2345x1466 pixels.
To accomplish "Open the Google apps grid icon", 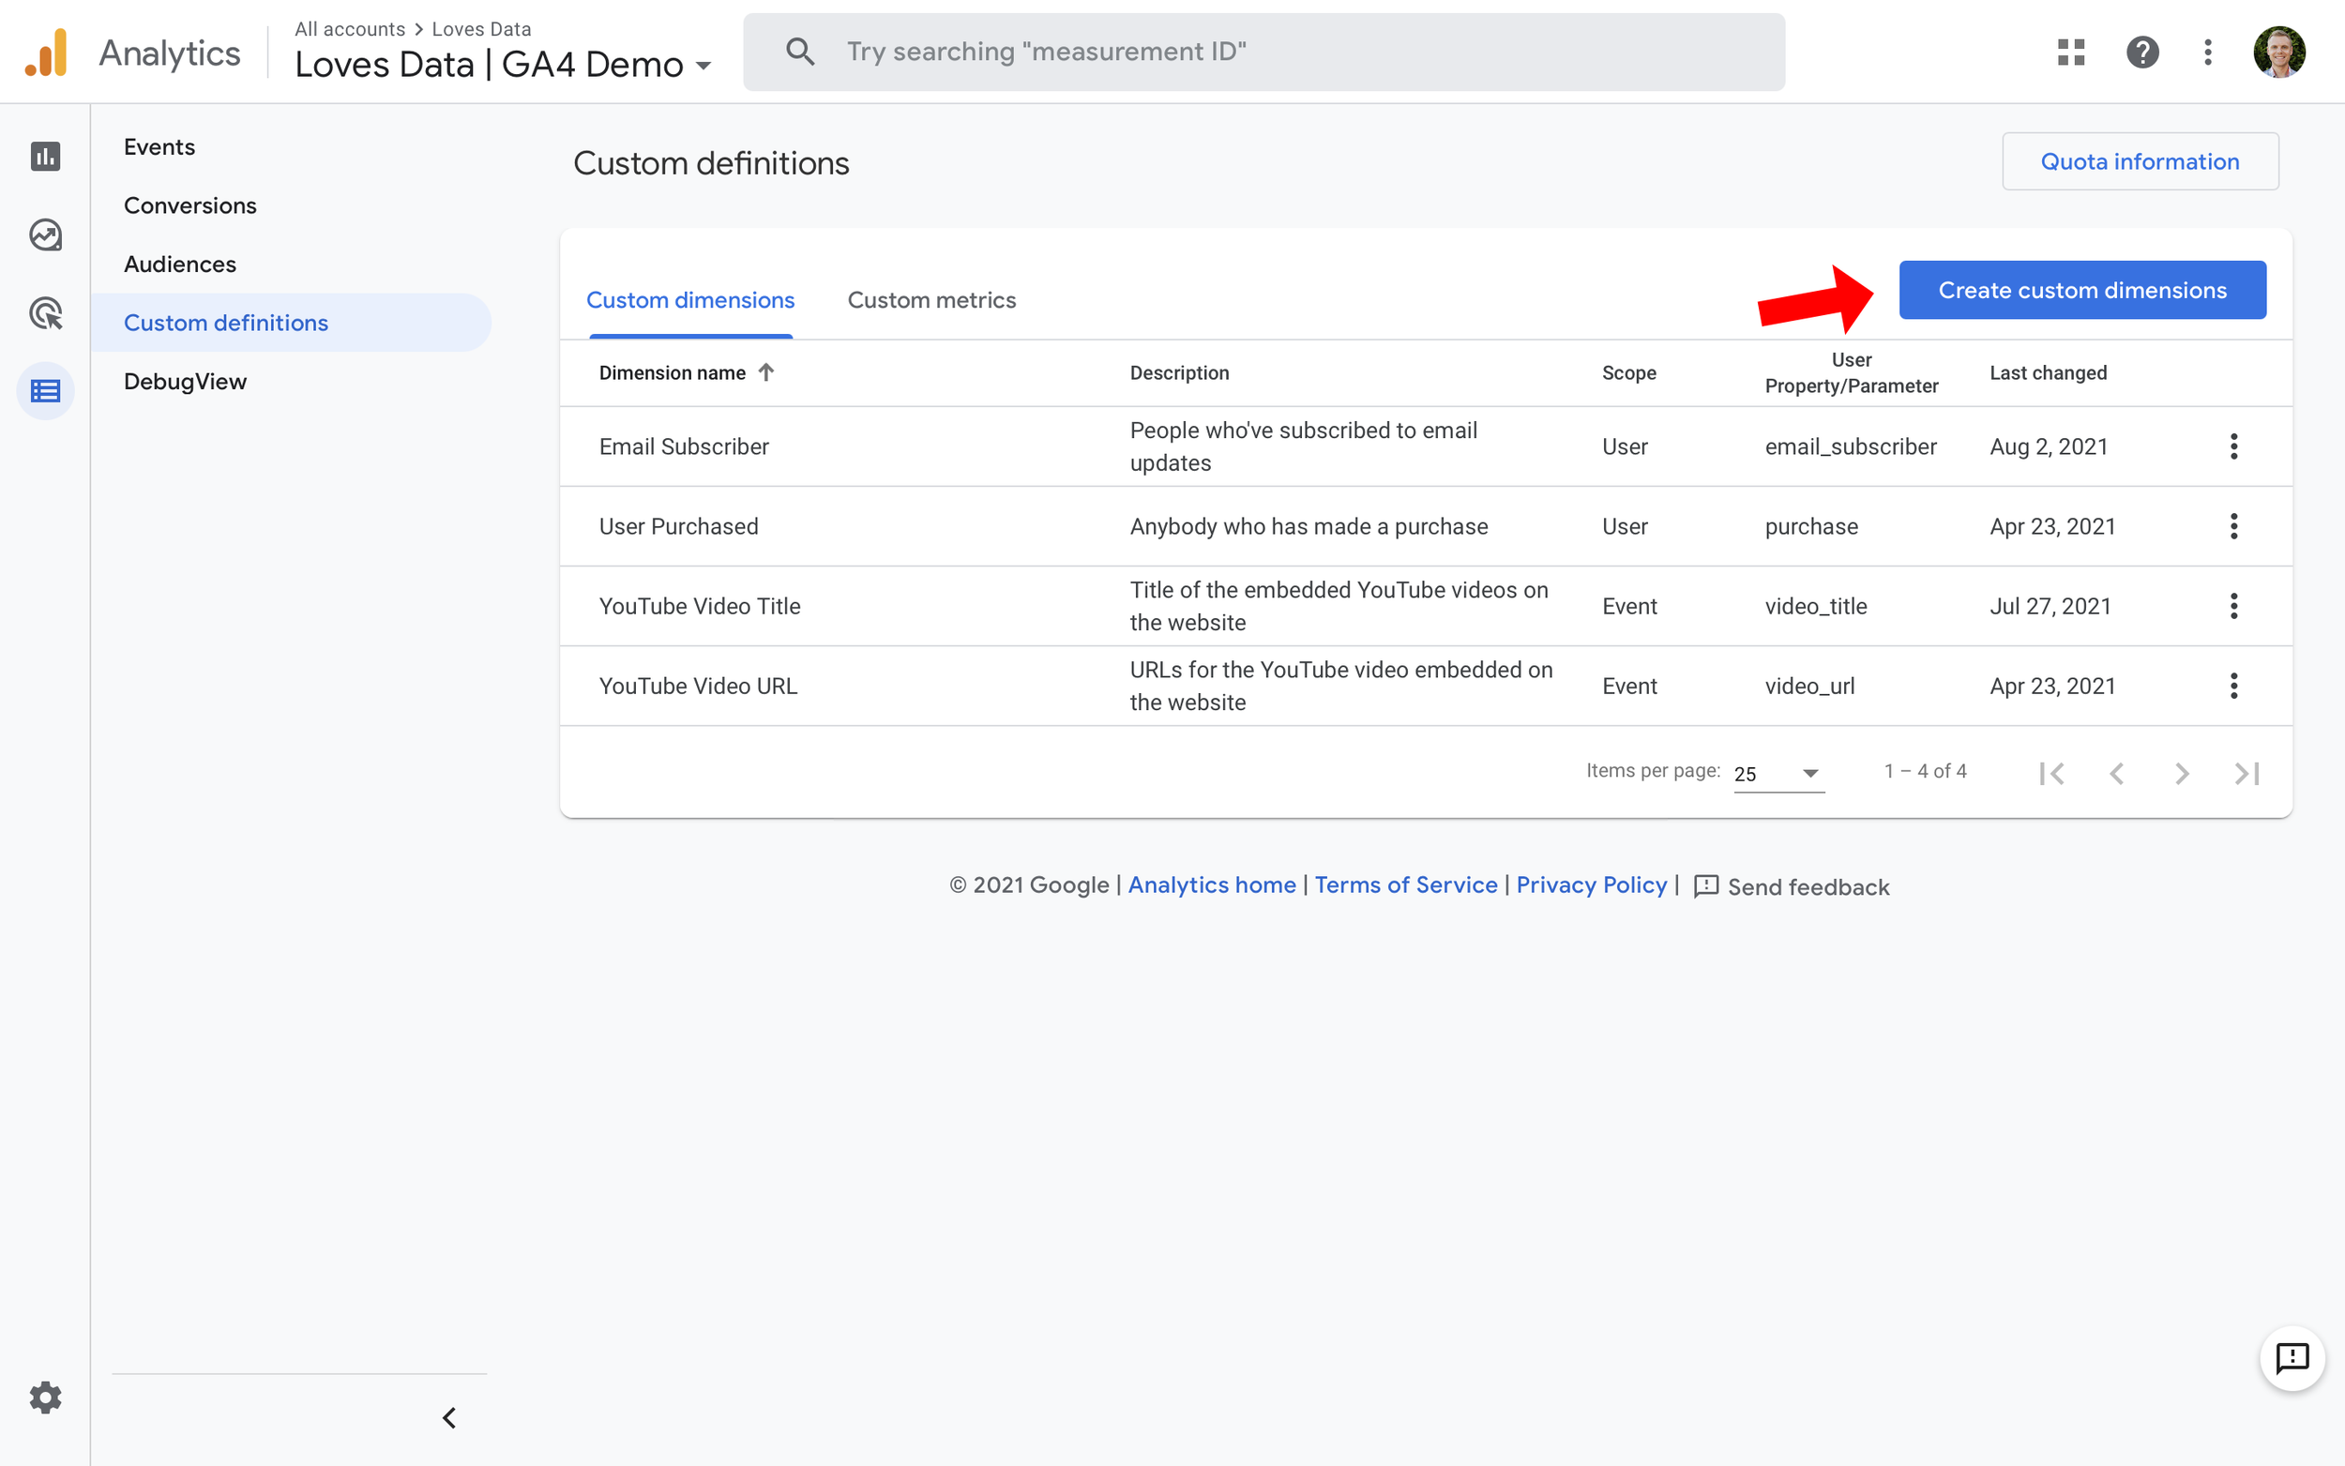I will point(2071,52).
